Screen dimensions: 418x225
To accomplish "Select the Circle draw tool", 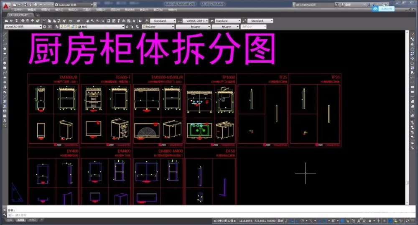I will (5, 63).
